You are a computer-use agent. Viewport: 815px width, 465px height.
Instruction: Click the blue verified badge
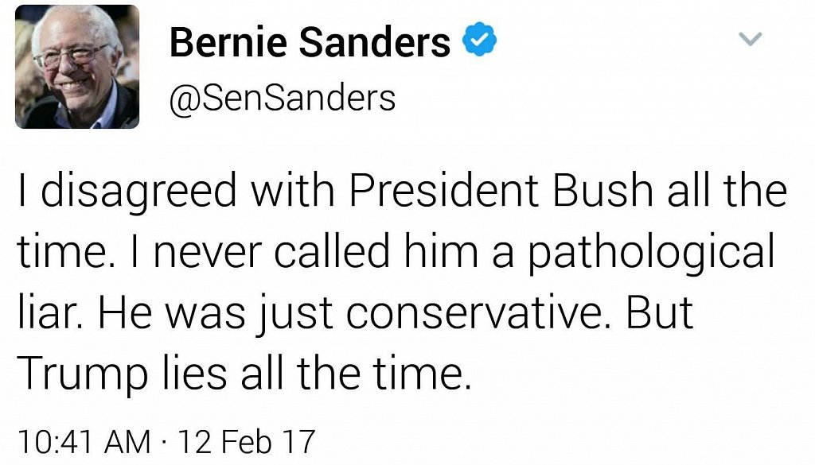click(480, 41)
